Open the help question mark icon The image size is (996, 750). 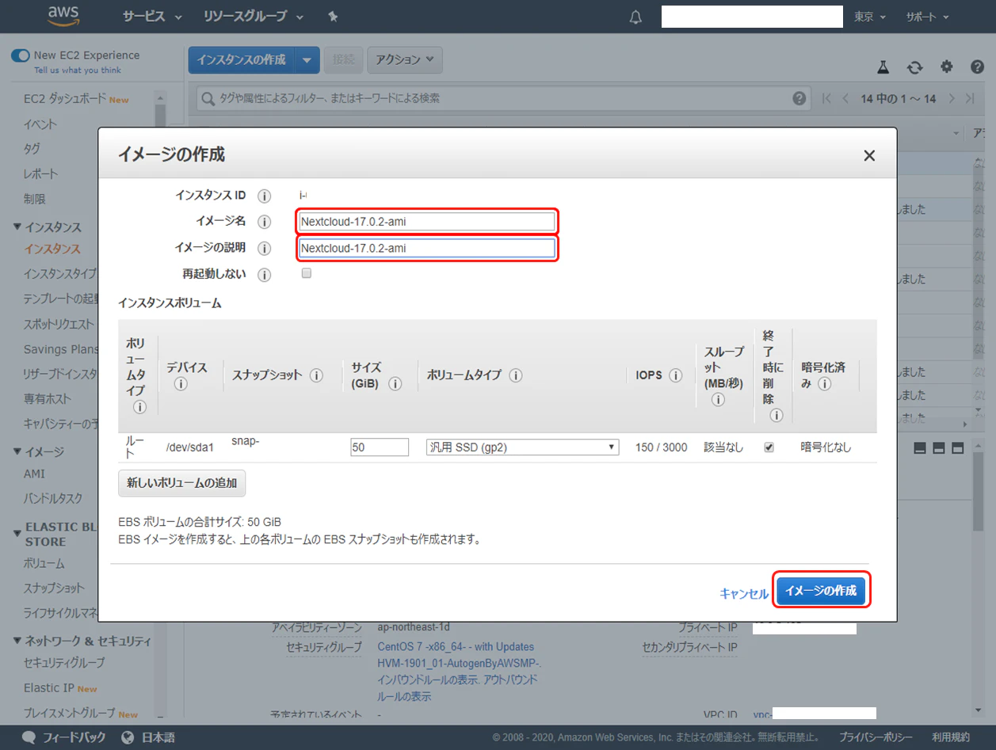coord(977,67)
